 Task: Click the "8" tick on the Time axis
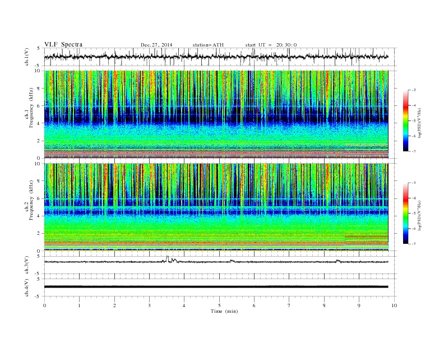tap(324, 305)
